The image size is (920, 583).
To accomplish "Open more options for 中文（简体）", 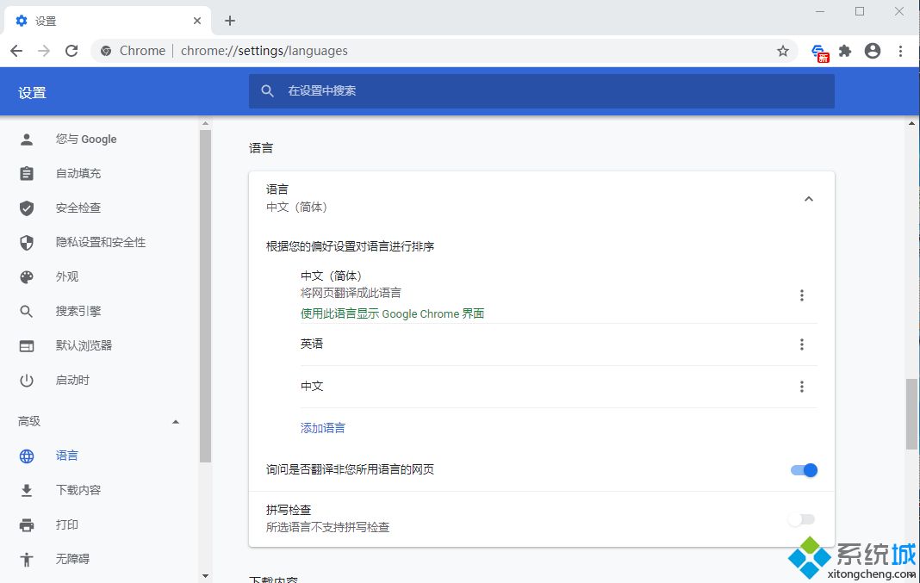I will (x=801, y=295).
